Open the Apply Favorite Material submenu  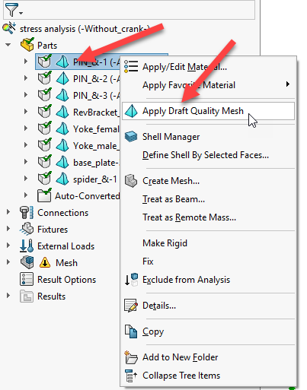pos(208,85)
